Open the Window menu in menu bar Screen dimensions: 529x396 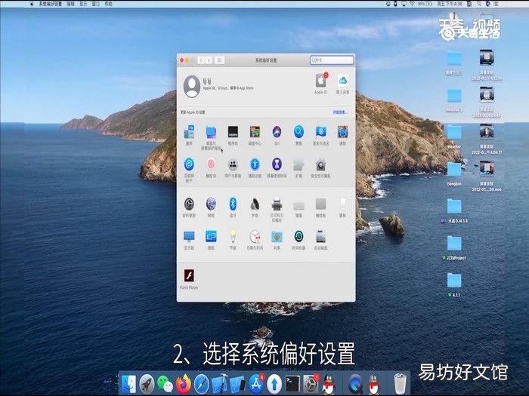pos(96,4)
